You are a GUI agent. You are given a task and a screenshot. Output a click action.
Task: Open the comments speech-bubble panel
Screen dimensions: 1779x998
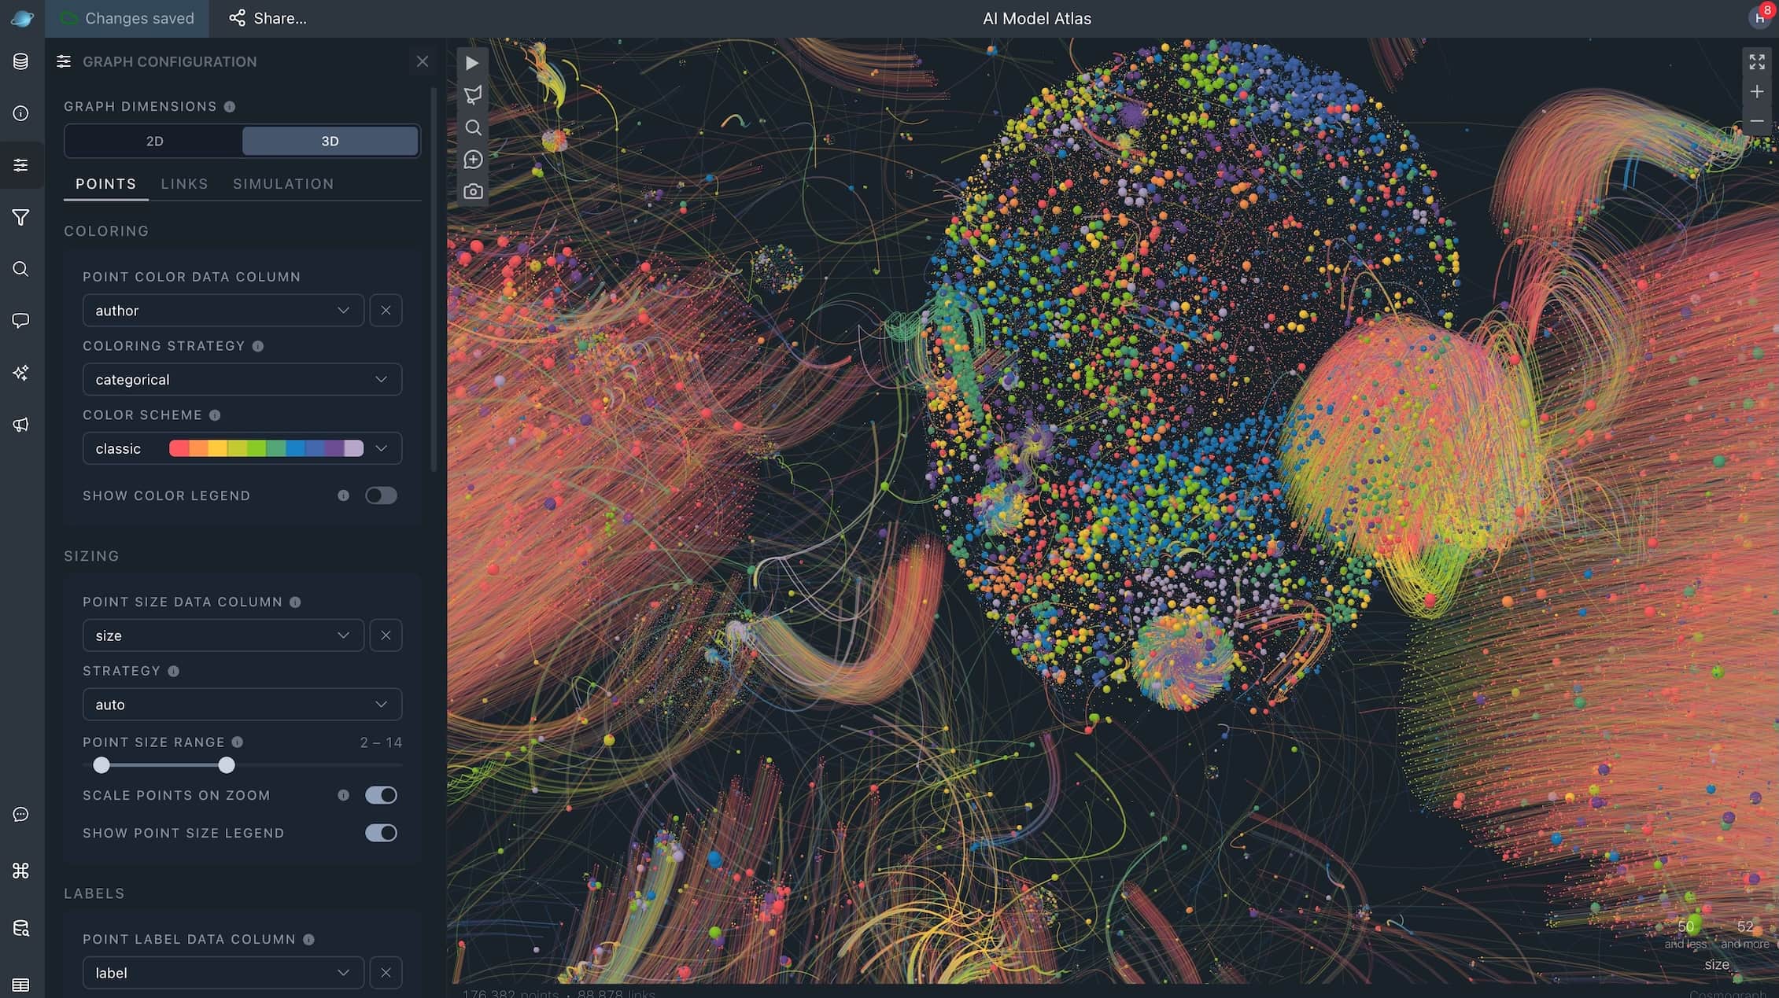click(x=21, y=321)
